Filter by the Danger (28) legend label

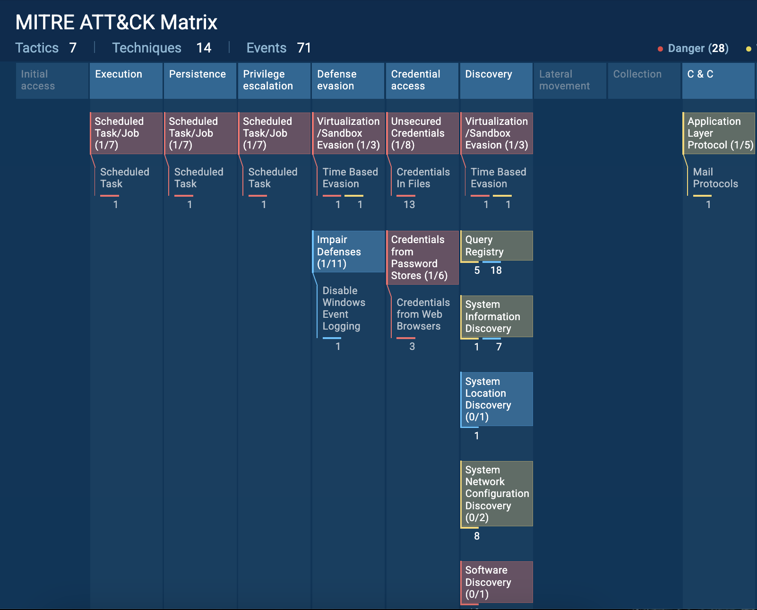(698, 48)
